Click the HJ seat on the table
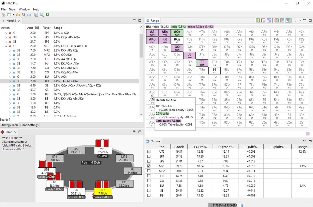The width and height of the screenshot is (313, 207). click(x=133, y=171)
